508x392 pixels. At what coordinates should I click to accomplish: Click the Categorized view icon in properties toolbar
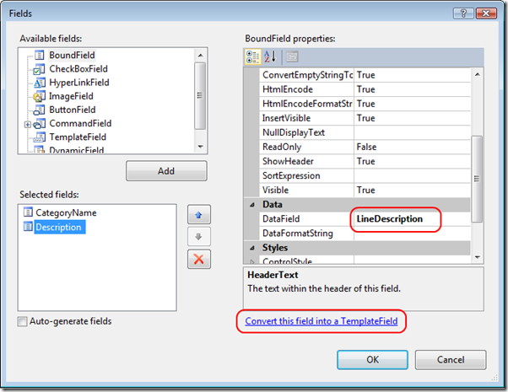coord(253,56)
